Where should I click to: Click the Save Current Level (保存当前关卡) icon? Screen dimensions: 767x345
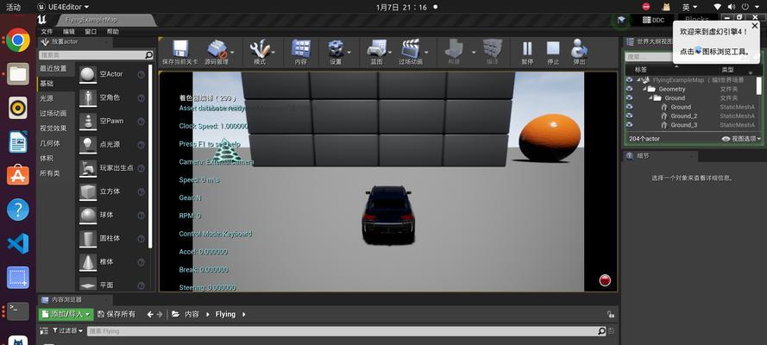pos(180,49)
